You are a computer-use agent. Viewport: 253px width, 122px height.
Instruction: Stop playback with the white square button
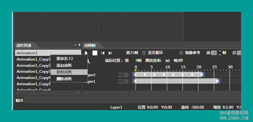(x=95, y=53)
